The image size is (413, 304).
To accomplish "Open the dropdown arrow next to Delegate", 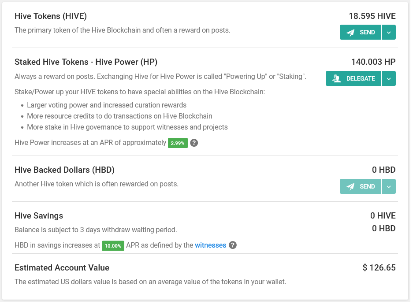I will tap(389, 78).
